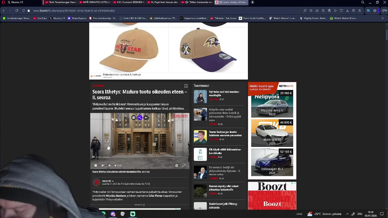Open the 'Links' taskbar toolbar
388x218 pixels.
(x=299, y=214)
